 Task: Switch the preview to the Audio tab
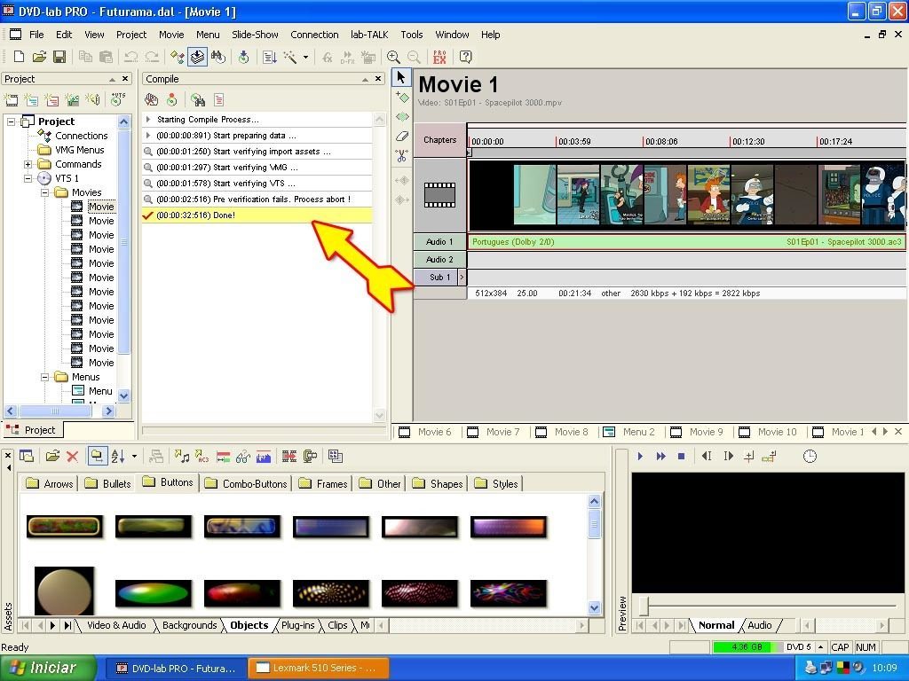760,625
